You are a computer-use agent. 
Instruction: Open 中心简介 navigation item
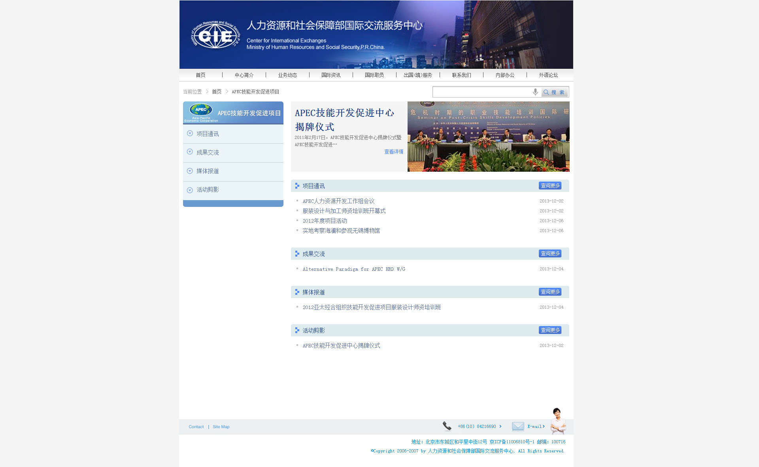pos(244,75)
